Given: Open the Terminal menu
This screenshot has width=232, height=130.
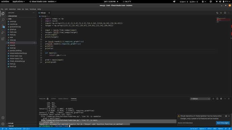Looking at the screenshot, I should (33, 9).
